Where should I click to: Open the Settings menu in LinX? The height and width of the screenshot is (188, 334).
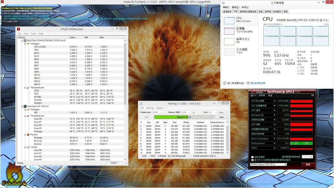[150, 108]
